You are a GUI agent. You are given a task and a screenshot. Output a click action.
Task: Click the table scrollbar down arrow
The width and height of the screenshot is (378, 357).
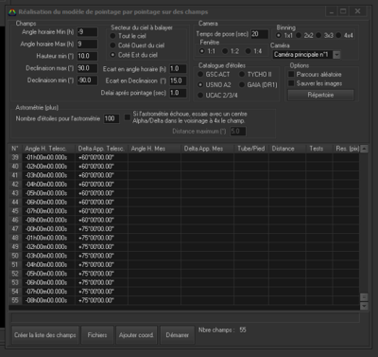point(364,306)
